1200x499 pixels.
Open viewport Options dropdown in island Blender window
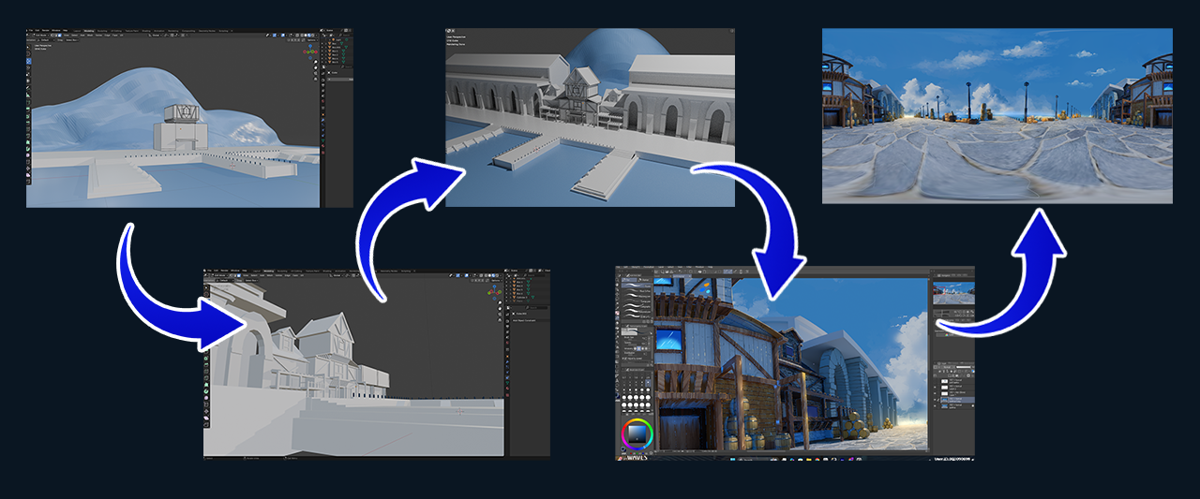312,40
